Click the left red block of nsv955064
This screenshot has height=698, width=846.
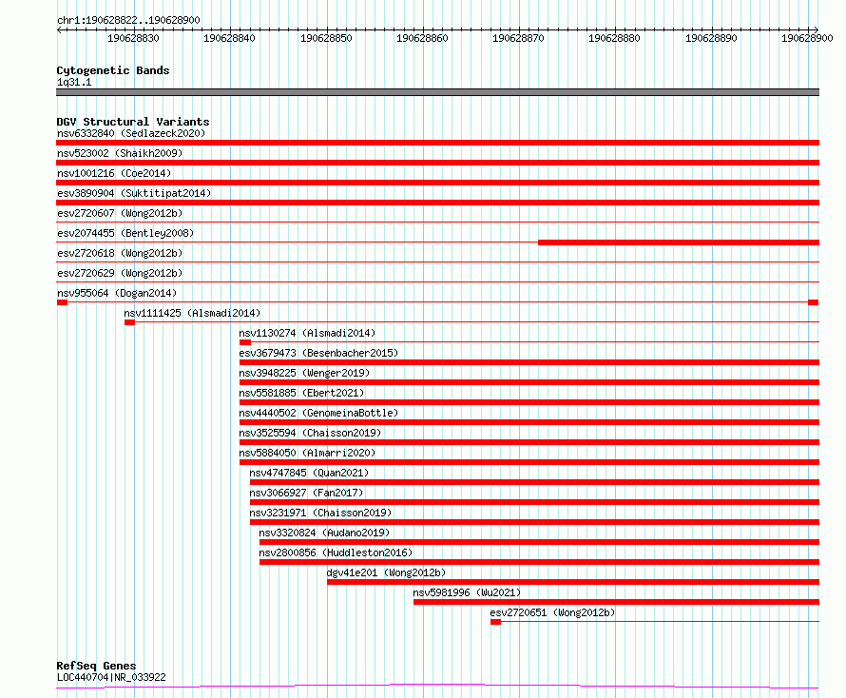pyautogui.click(x=62, y=302)
